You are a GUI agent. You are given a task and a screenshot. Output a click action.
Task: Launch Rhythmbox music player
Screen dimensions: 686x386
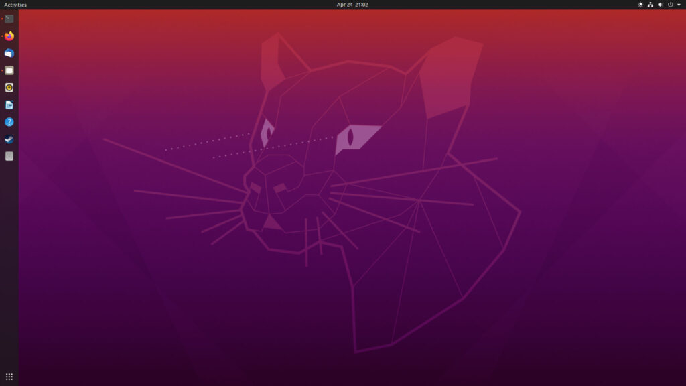[x=9, y=88]
